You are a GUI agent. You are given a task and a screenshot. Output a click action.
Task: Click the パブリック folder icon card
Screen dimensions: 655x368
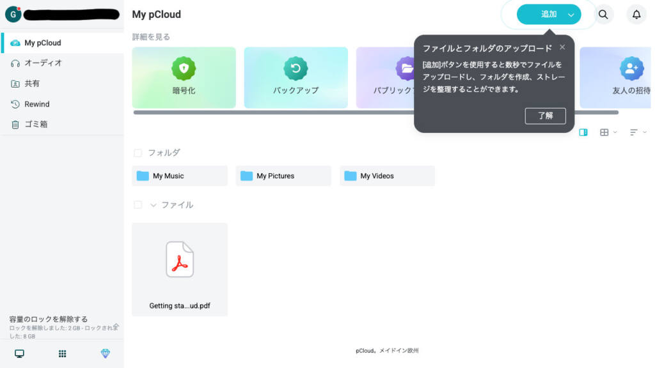coord(384,77)
